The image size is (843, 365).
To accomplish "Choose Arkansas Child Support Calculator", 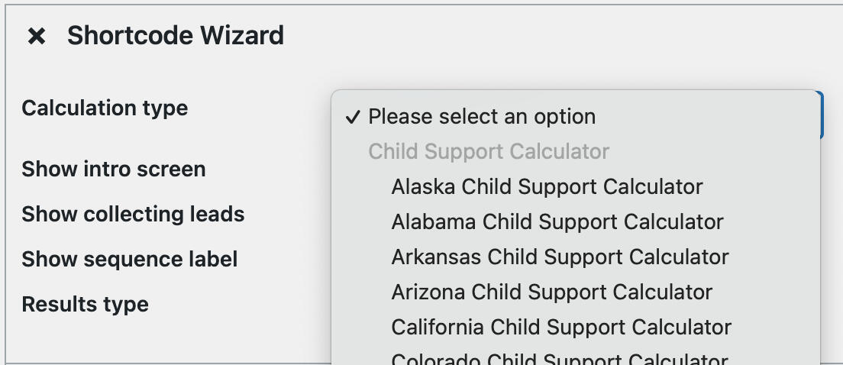I will (x=560, y=257).
